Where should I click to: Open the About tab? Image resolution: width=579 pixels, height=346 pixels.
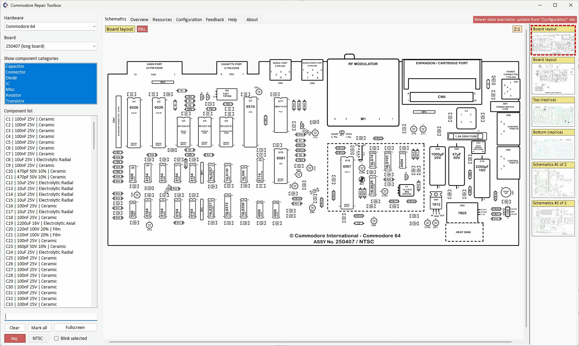[252, 20]
